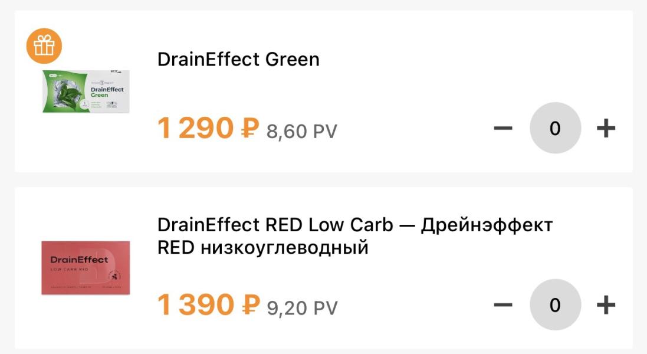Click the 1 390 ₽ price

click(209, 305)
